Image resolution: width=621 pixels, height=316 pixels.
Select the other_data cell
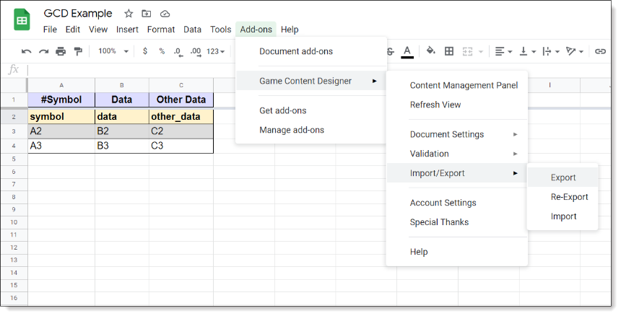(x=181, y=117)
